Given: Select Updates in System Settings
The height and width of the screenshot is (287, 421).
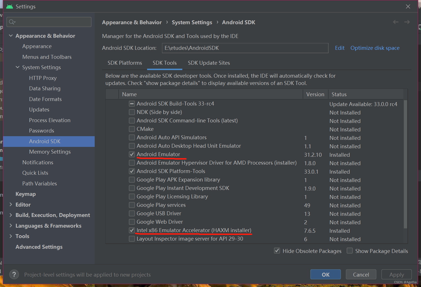Looking at the screenshot, I should pyautogui.click(x=39, y=109).
